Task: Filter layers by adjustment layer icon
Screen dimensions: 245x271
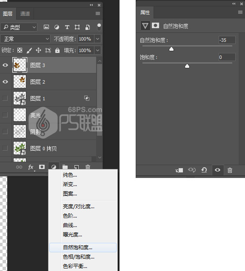Action: [x=57, y=27]
